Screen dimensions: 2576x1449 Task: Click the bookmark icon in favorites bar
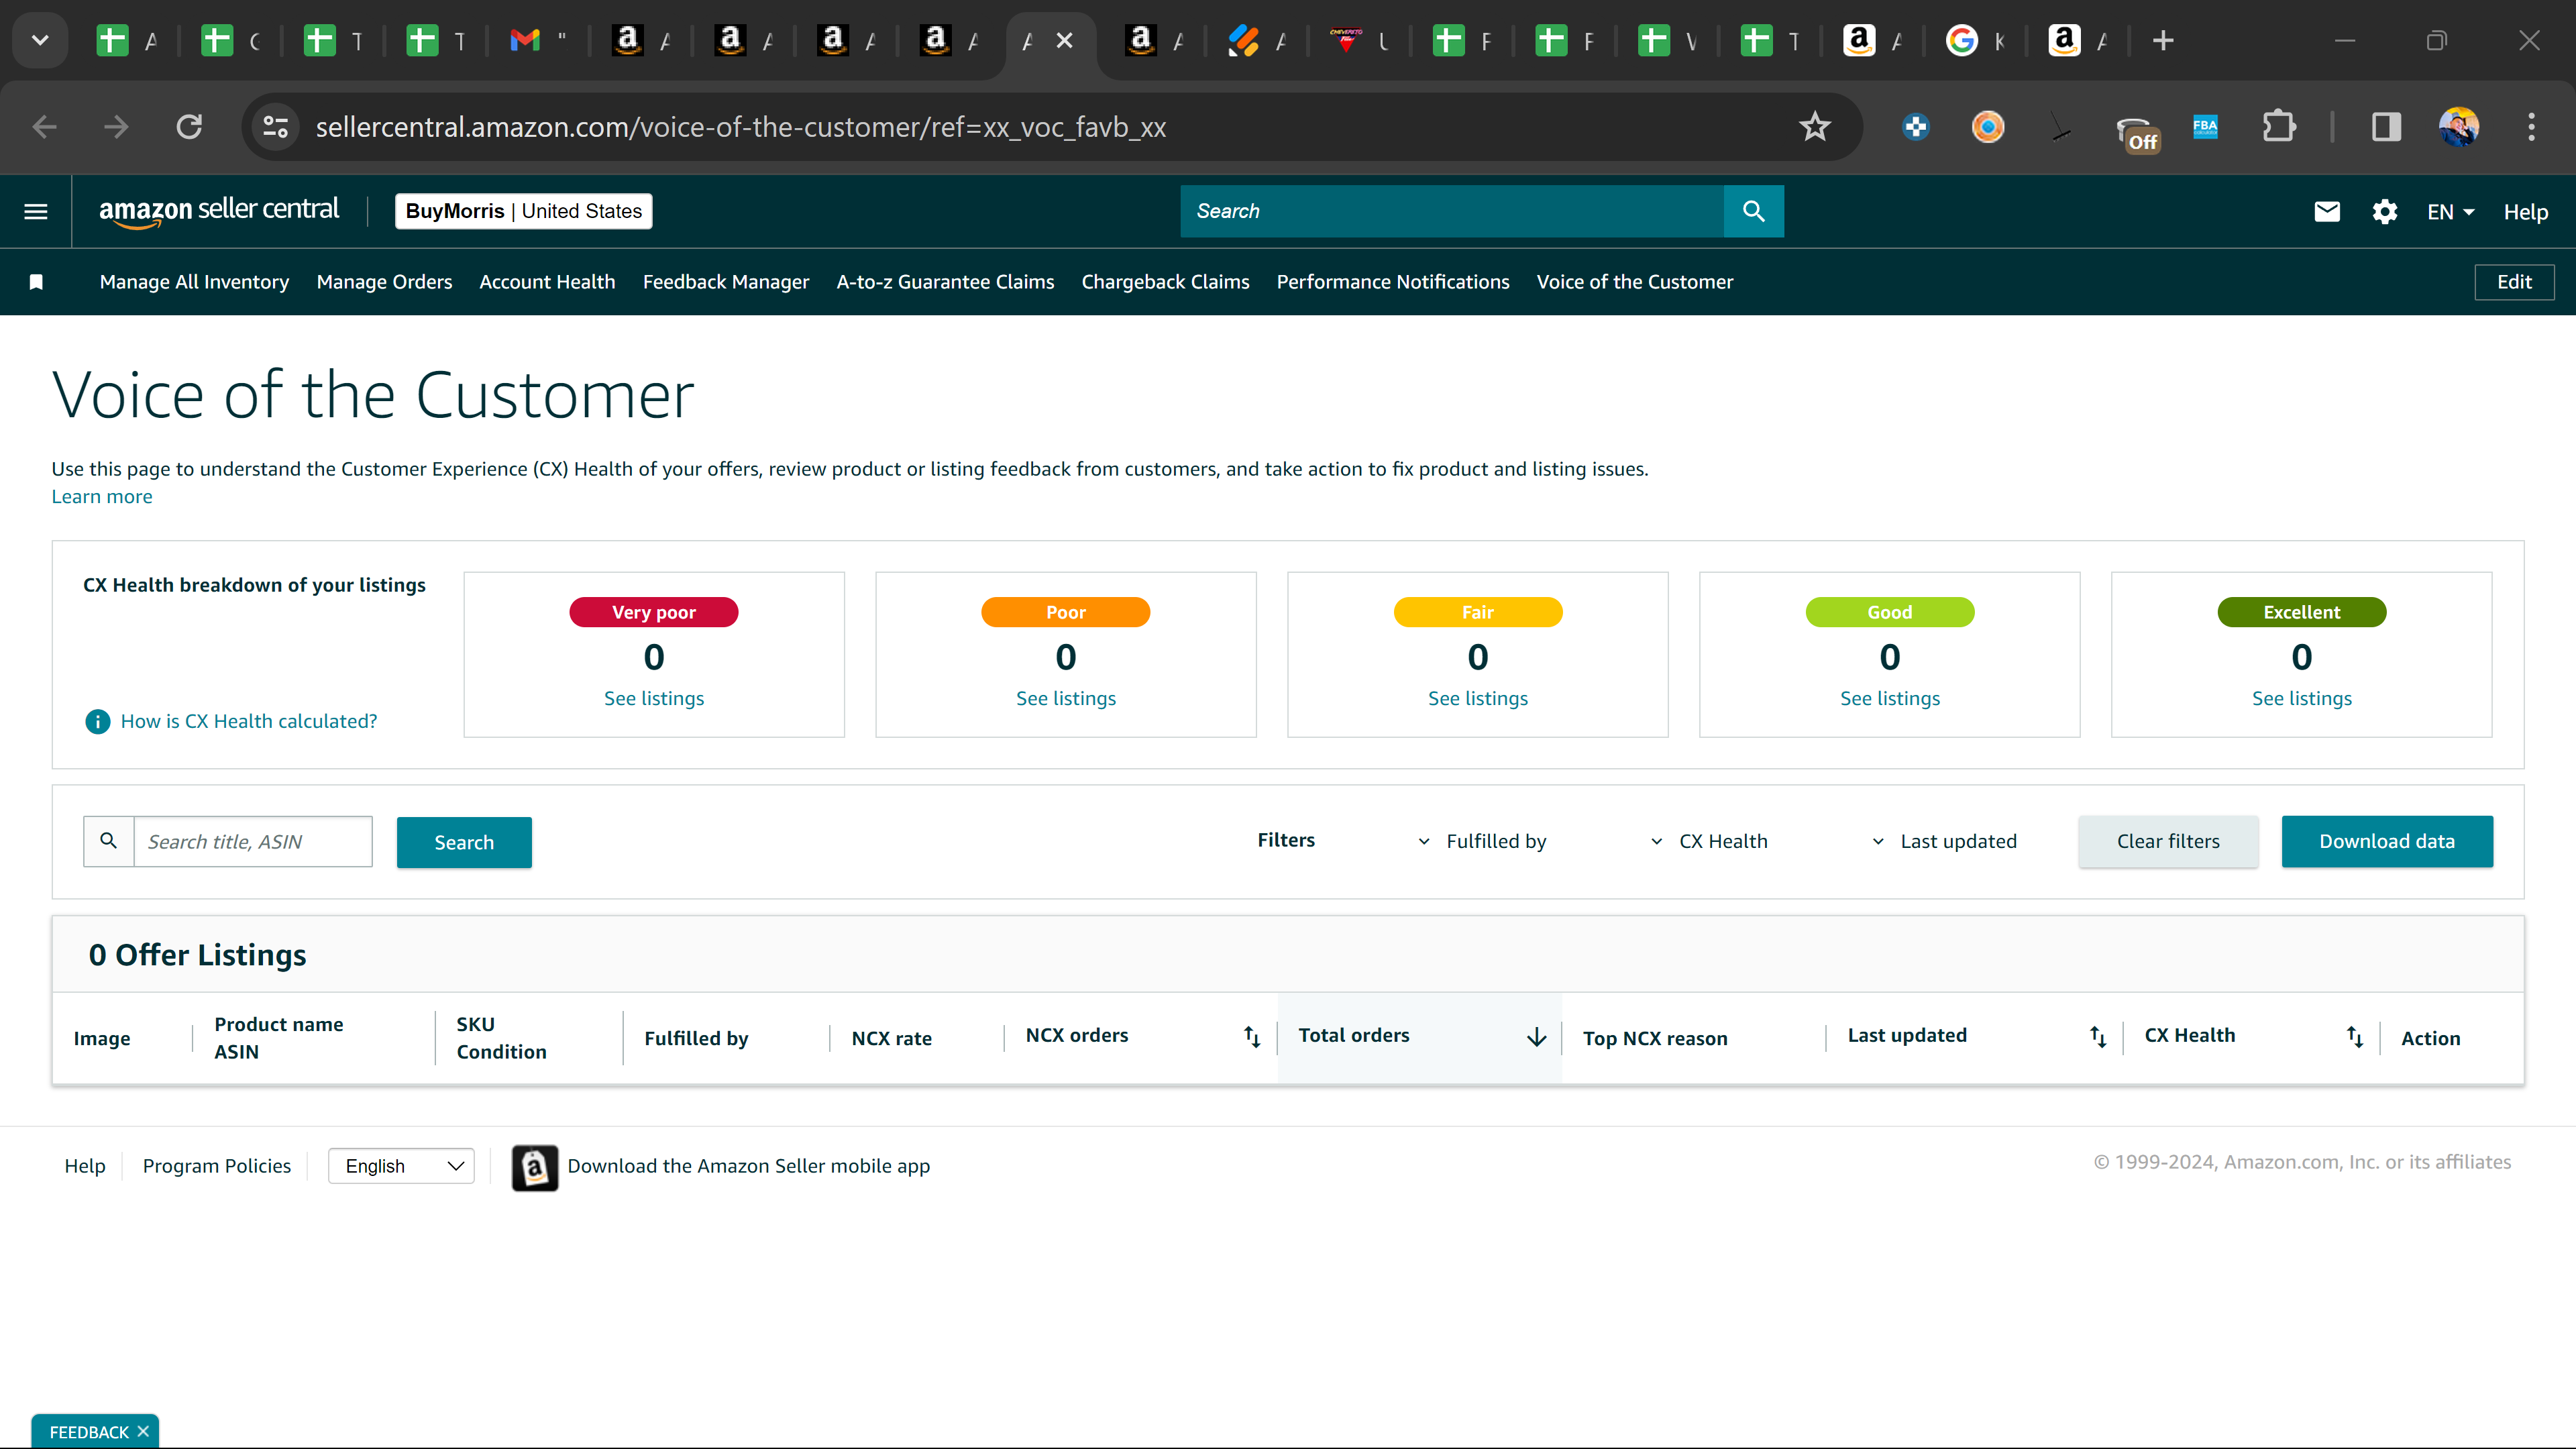[x=36, y=282]
